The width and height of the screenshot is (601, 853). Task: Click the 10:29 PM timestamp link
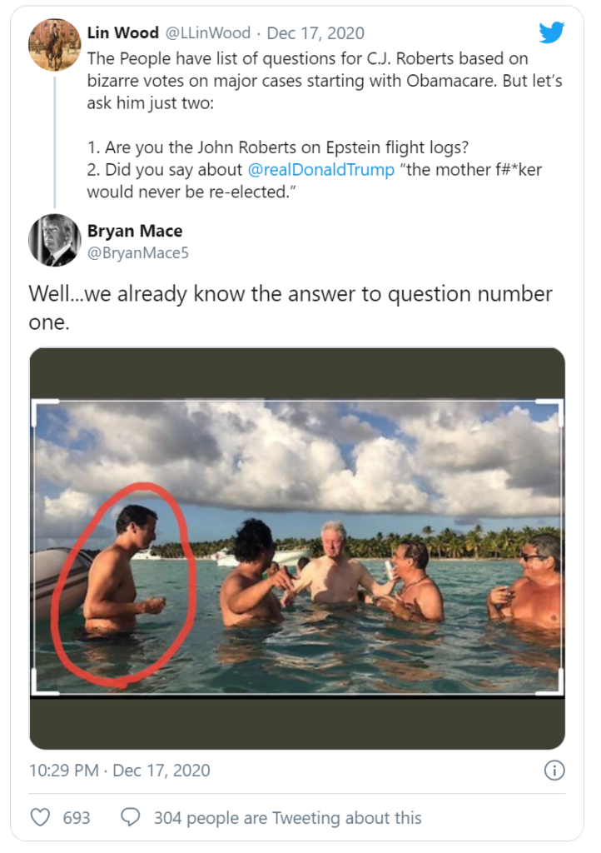tap(65, 770)
